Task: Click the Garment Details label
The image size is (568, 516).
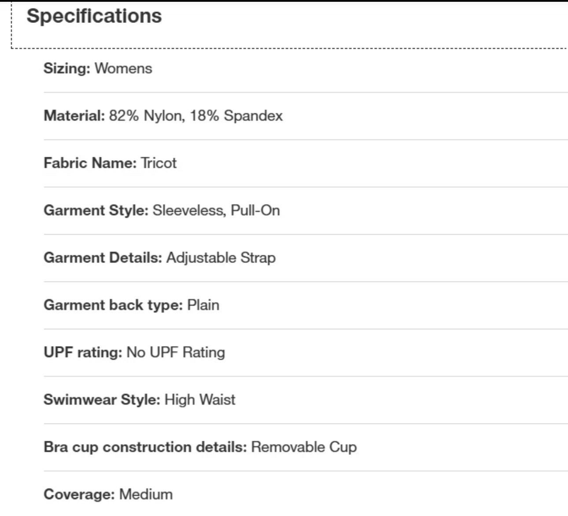Action: click(103, 258)
